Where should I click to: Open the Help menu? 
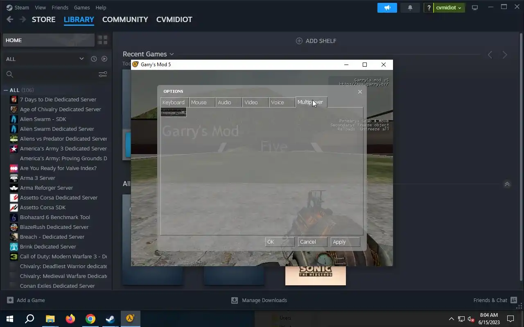(101, 7)
